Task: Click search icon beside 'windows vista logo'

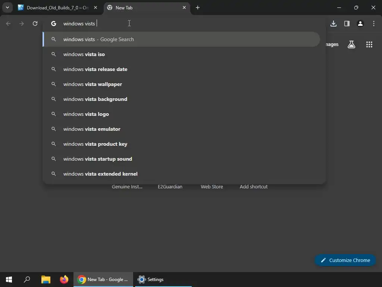Action: coord(54,114)
